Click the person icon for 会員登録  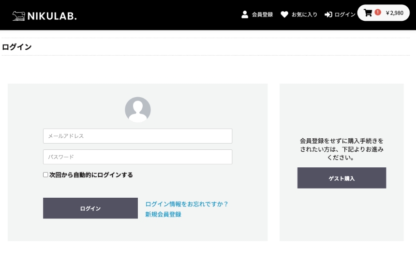click(x=245, y=14)
